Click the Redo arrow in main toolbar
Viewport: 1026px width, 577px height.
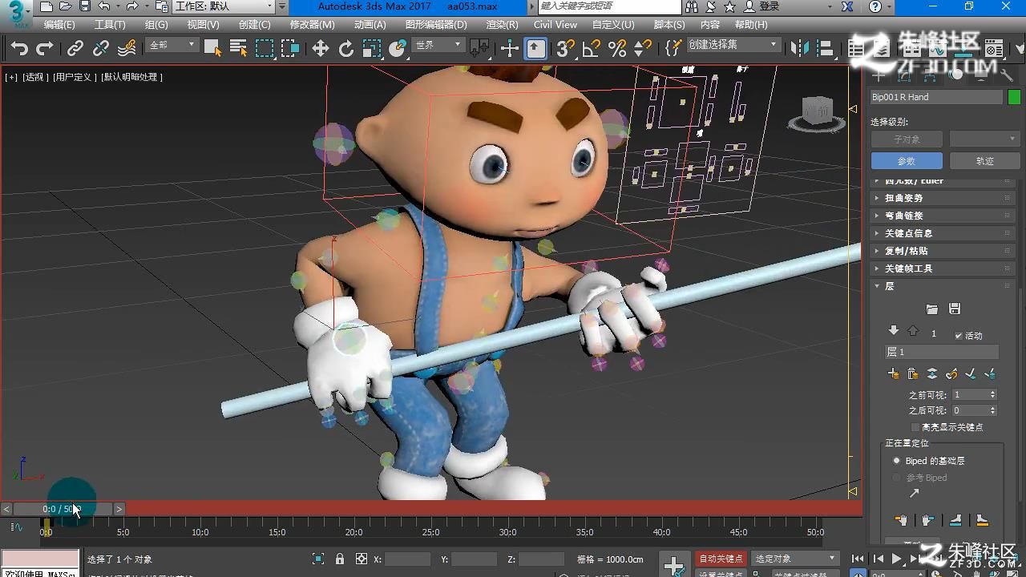point(45,49)
